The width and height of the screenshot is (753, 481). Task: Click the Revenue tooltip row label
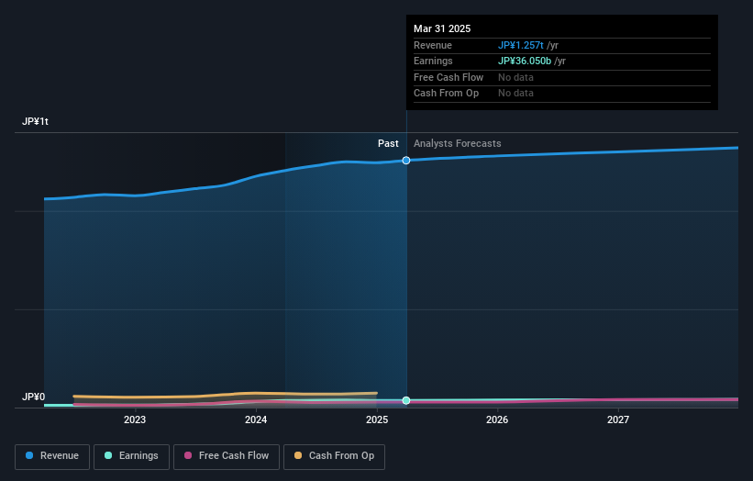(x=433, y=45)
